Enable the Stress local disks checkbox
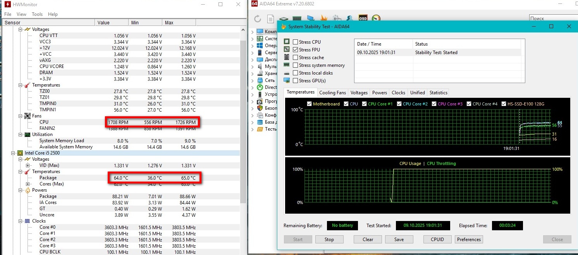 point(296,73)
